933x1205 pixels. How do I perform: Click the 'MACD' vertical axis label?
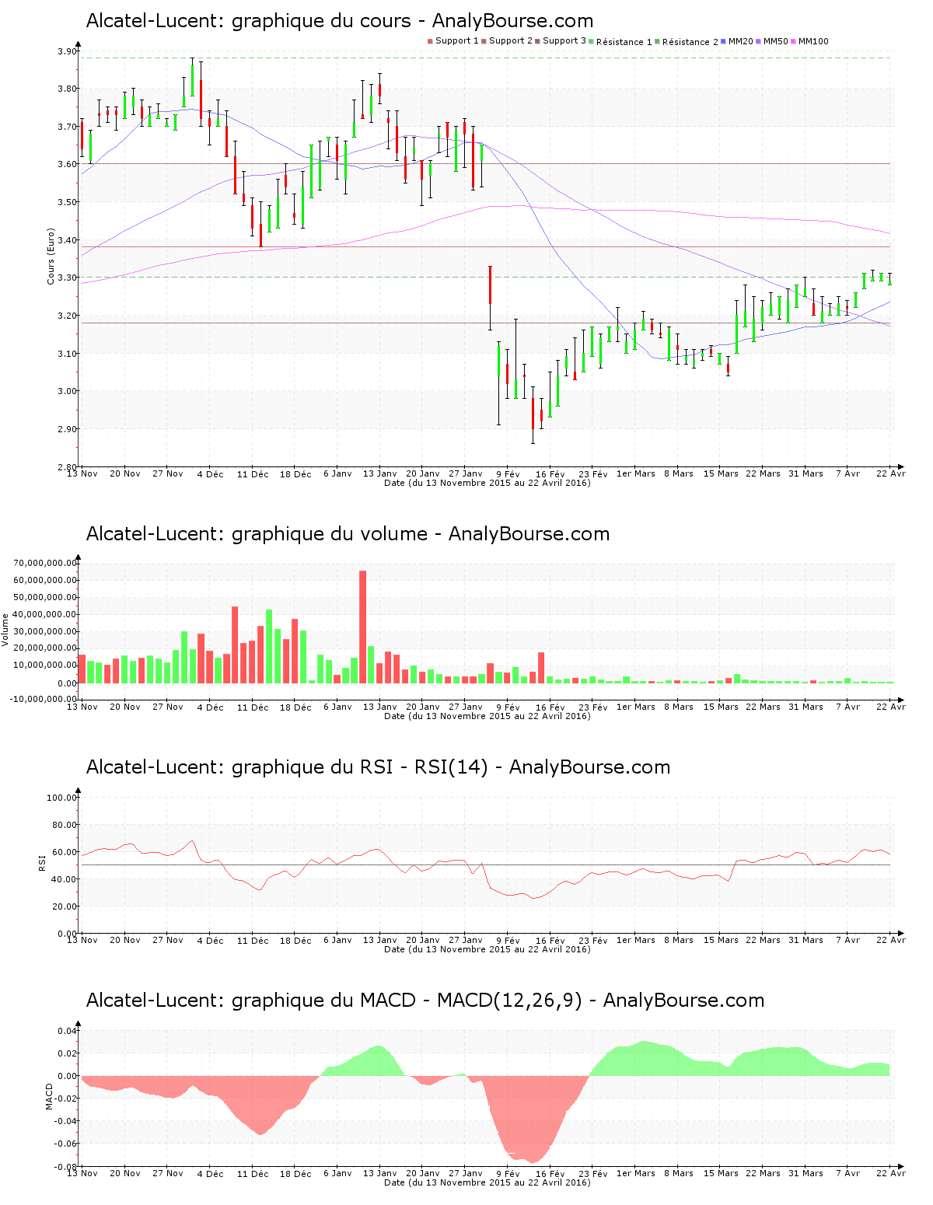50,1096
